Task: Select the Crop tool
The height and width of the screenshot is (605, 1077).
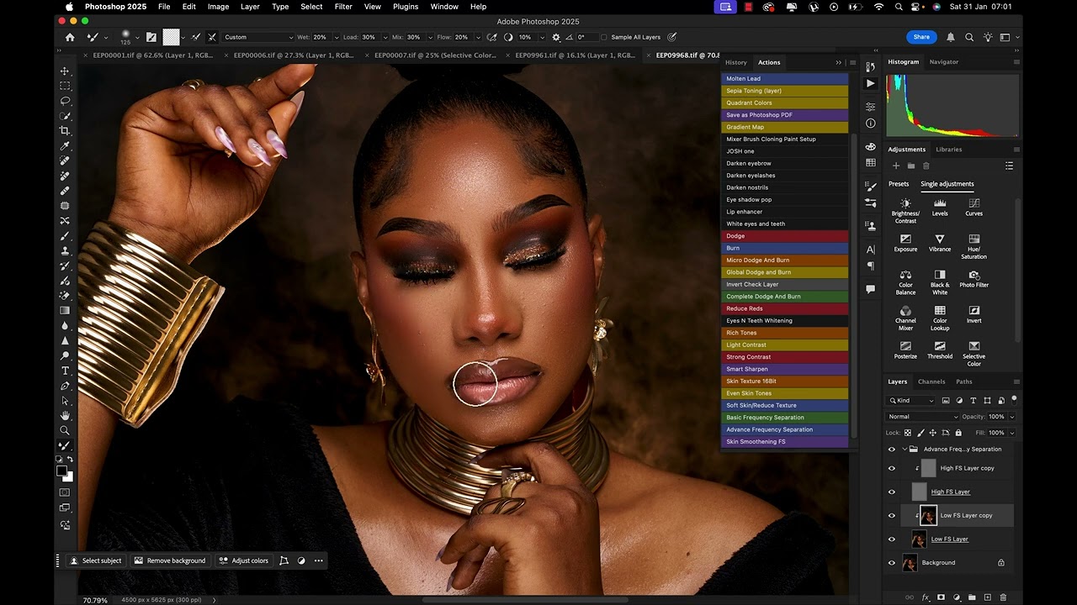Action: pyautogui.click(x=65, y=131)
